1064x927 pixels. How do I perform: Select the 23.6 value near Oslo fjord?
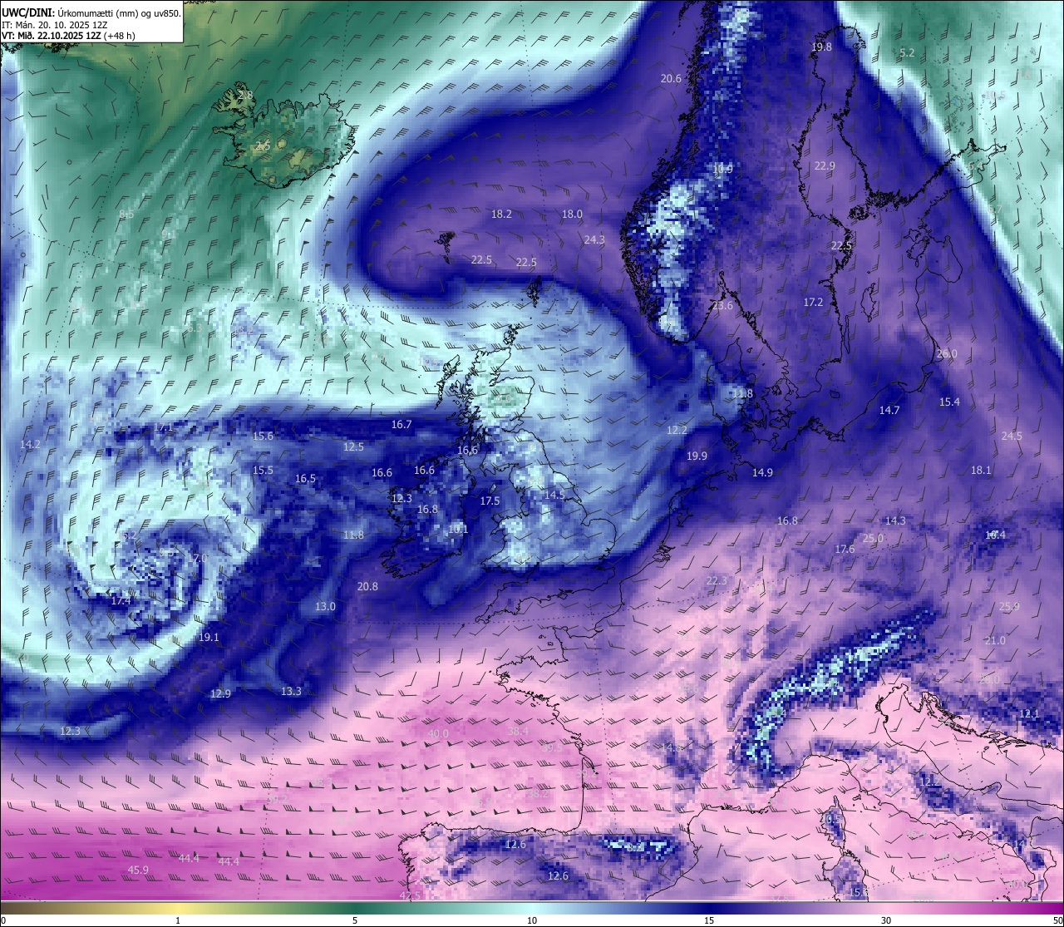click(x=722, y=305)
